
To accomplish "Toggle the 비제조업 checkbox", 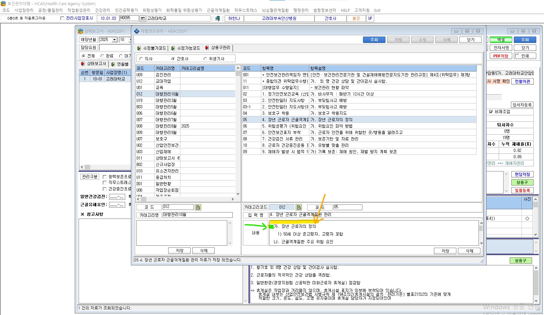I will [x=491, y=112].
